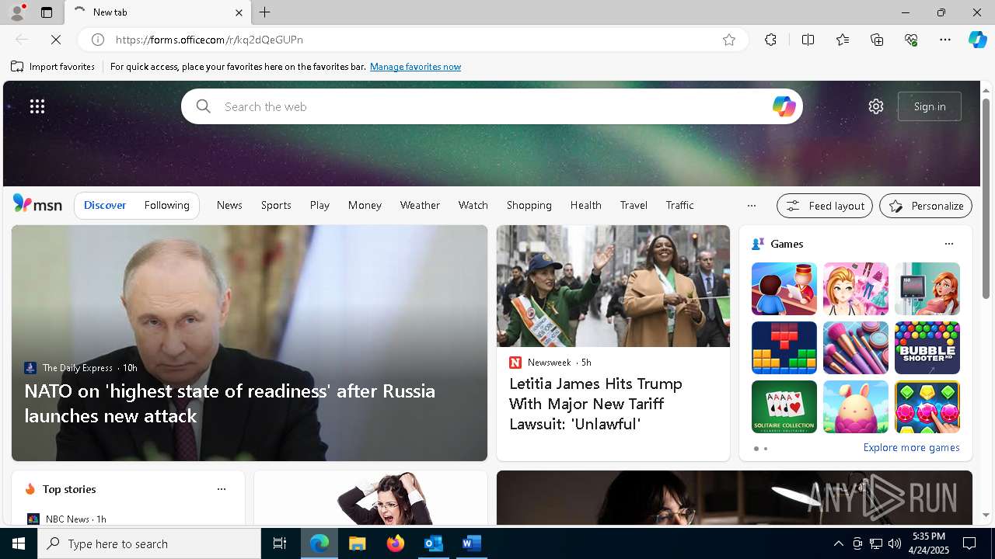Click the Sign in button
The height and width of the screenshot is (559, 995).
pyautogui.click(x=930, y=106)
